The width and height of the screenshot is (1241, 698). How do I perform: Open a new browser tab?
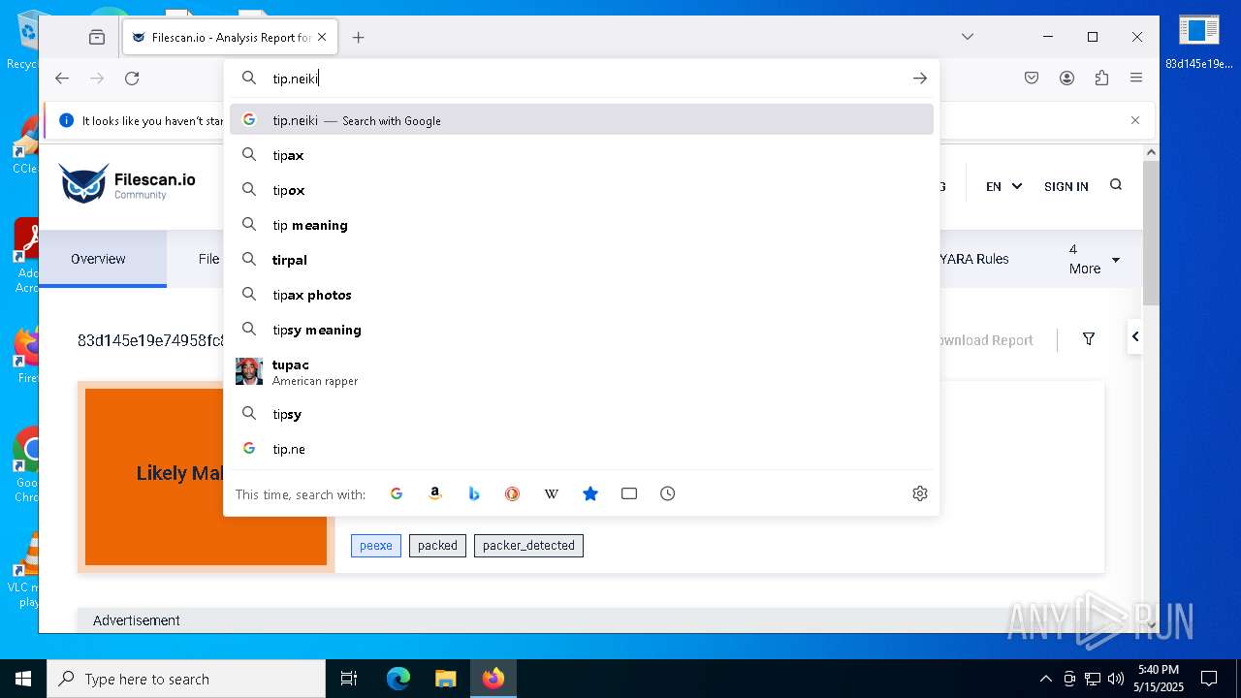click(x=359, y=37)
